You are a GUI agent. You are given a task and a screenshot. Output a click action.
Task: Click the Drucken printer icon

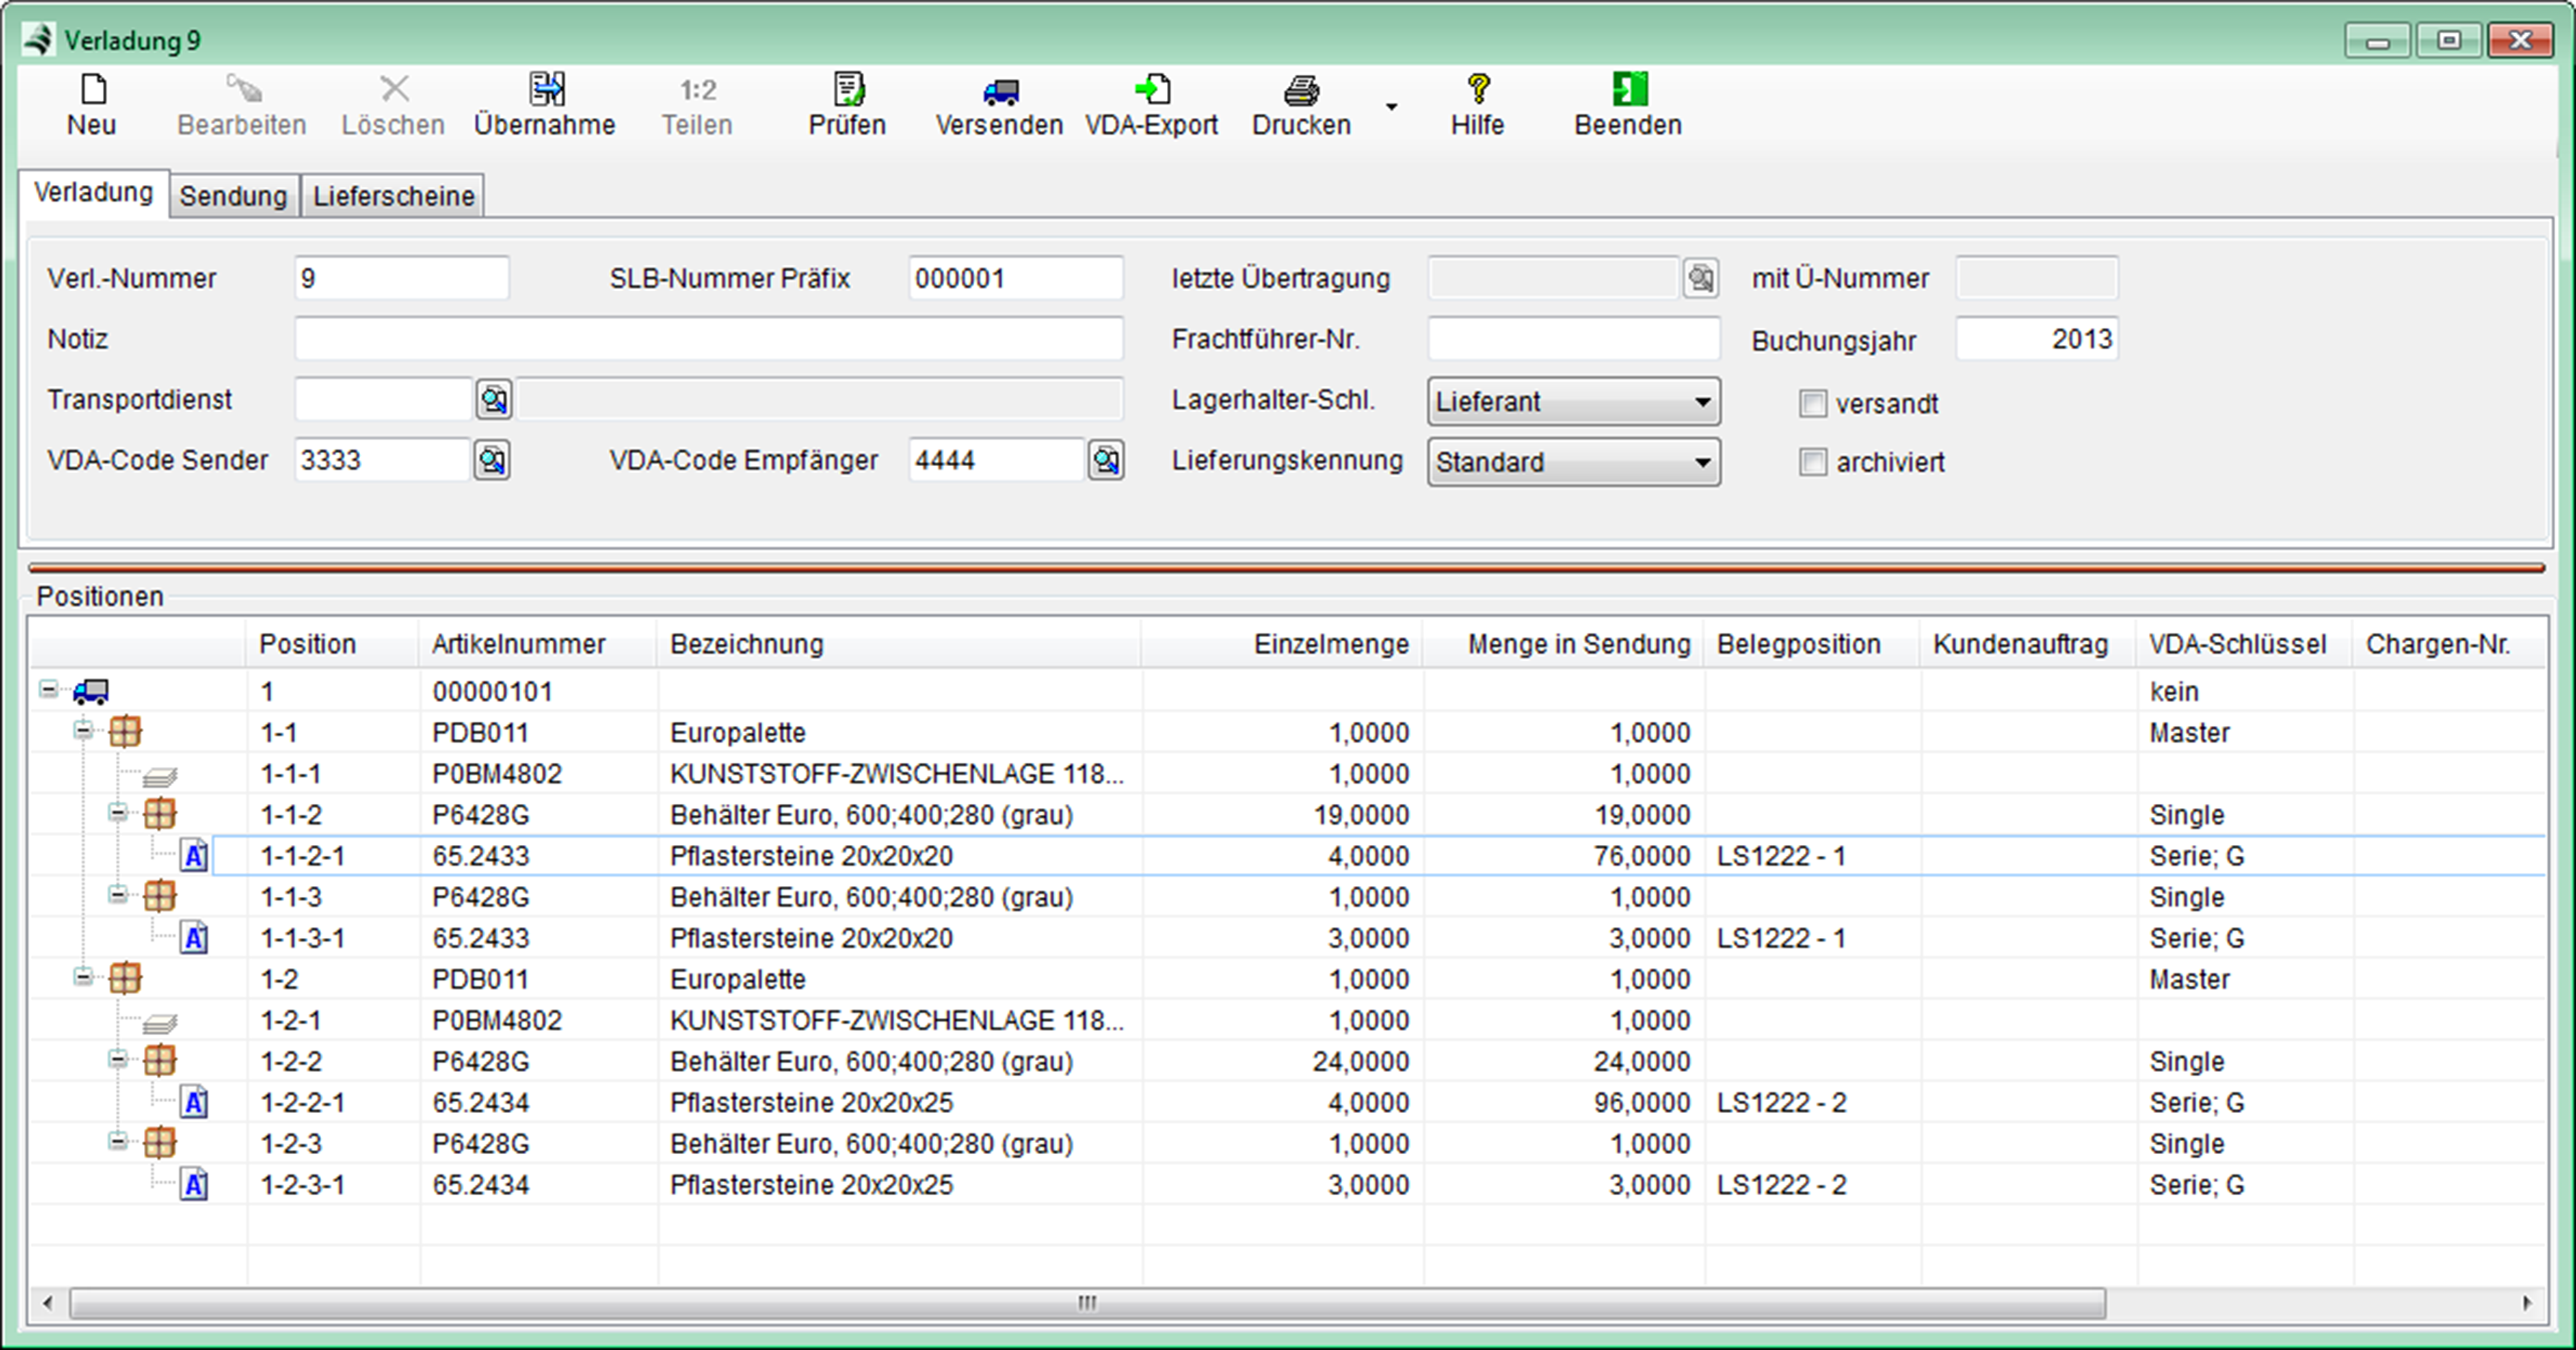coord(1301,91)
